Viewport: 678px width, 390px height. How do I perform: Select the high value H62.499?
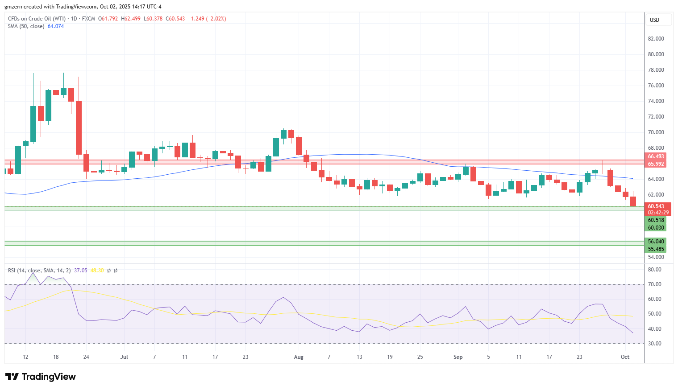(x=131, y=19)
